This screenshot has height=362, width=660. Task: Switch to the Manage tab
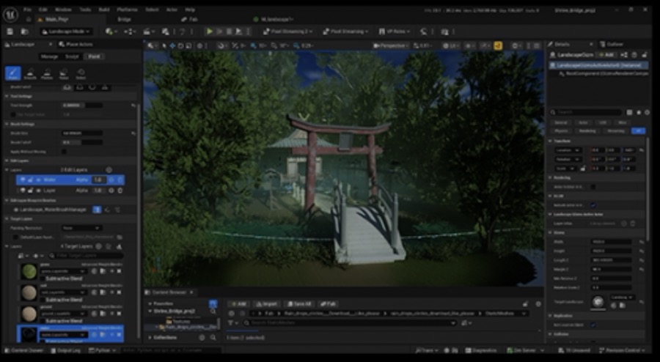[50, 56]
